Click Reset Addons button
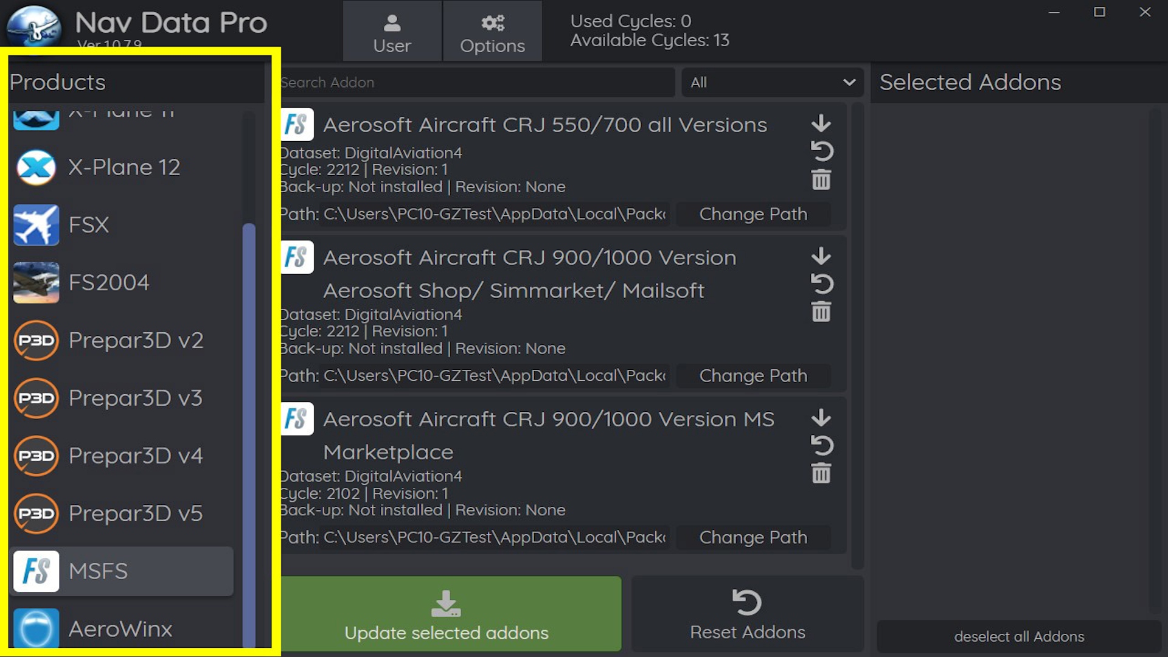This screenshot has height=657, width=1168. (x=748, y=614)
